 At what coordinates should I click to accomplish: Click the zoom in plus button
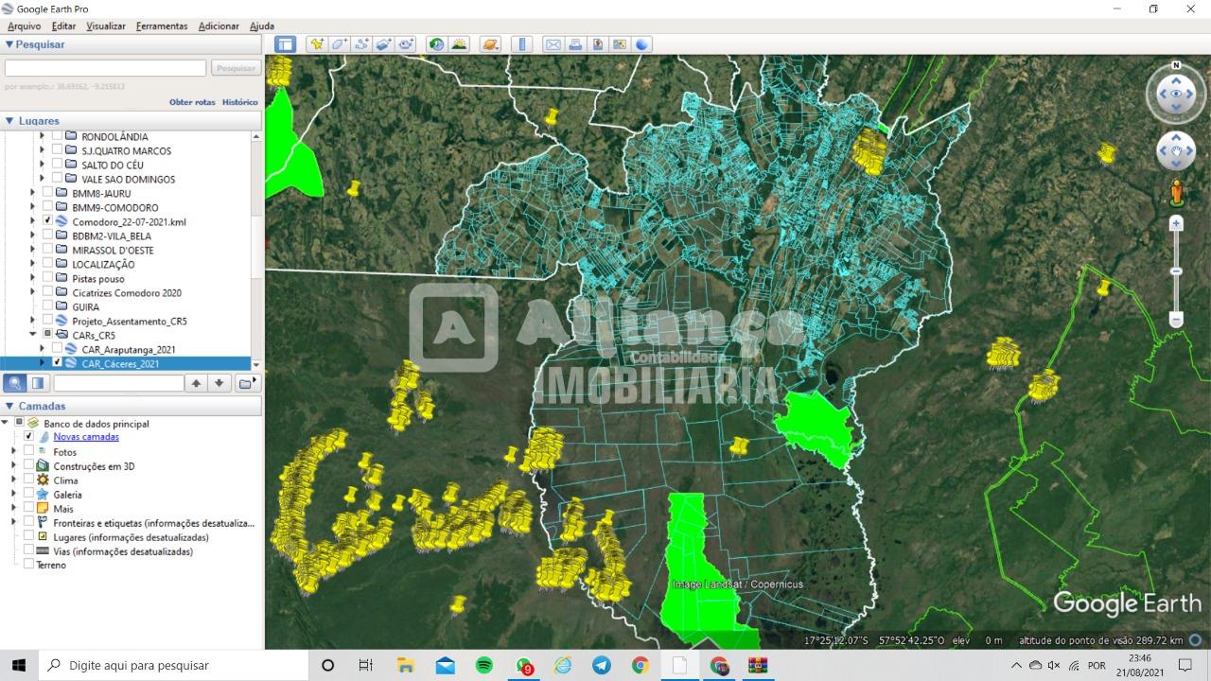click(1176, 224)
